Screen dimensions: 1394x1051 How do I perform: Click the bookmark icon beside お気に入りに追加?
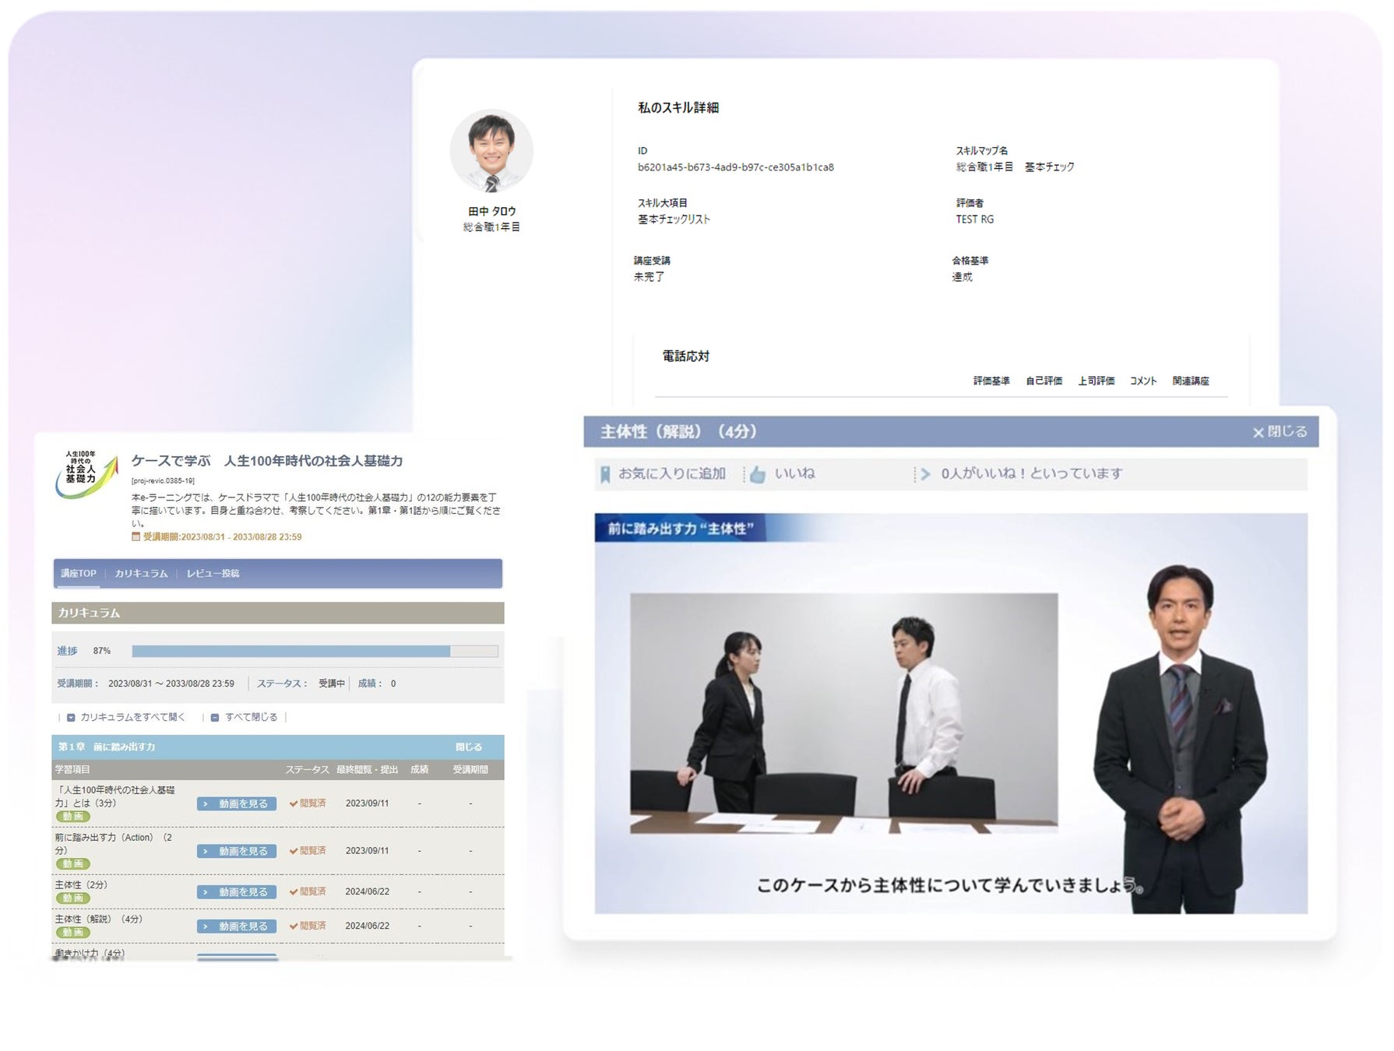click(605, 474)
